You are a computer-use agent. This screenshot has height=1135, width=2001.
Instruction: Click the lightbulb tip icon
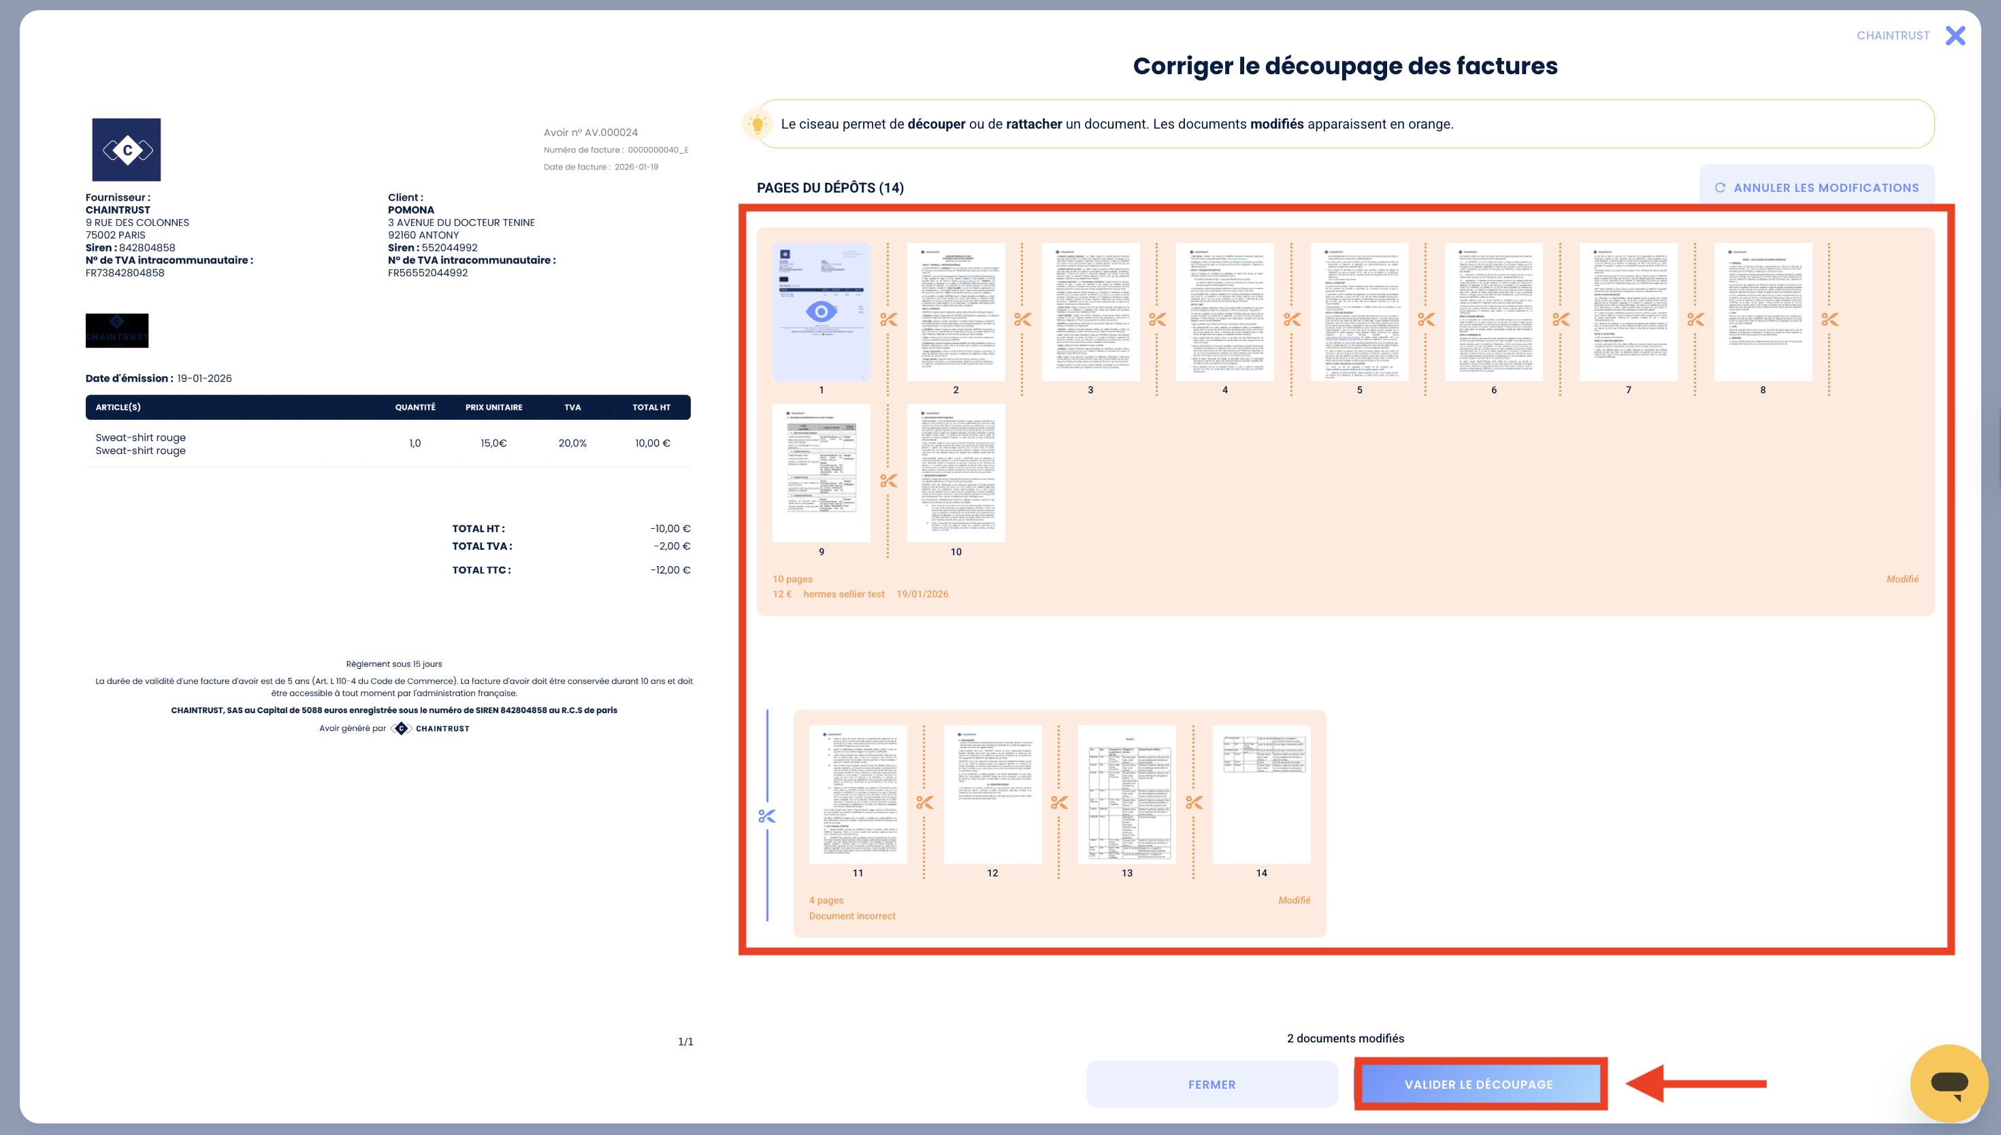pyautogui.click(x=757, y=124)
